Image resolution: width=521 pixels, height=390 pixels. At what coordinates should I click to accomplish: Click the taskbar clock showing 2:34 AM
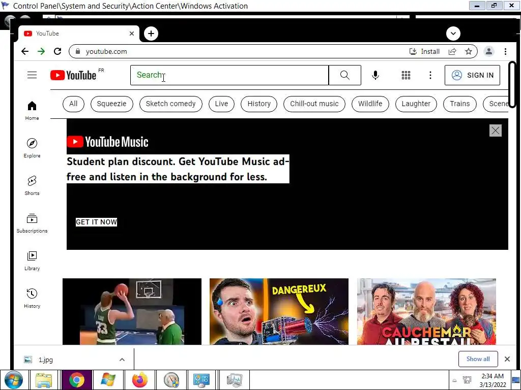(493, 380)
